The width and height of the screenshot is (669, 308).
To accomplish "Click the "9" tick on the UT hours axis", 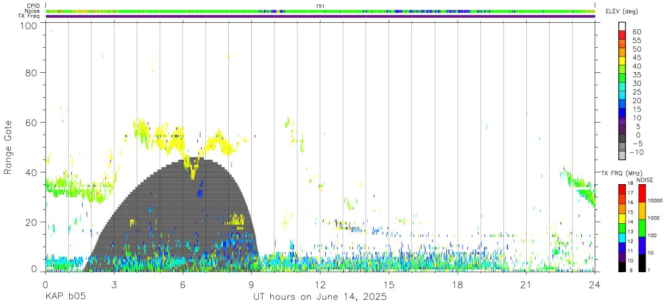I will coord(251,285).
